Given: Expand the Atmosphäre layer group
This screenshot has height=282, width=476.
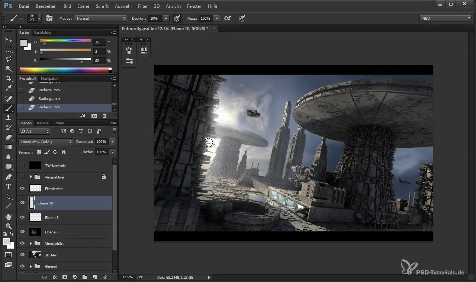Looking at the screenshot, I should (x=31, y=243).
